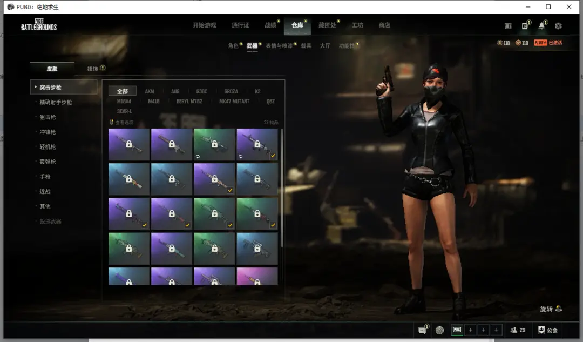
Task: Switch to the 表情与喷漆 sub-tab
Action: pyautogui.click(x=279, y=46)
